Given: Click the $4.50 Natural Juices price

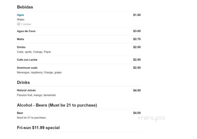Looking at the screenshot, I should 137,90.
